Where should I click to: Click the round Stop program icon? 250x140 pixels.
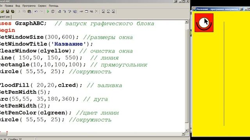[53, 12]
